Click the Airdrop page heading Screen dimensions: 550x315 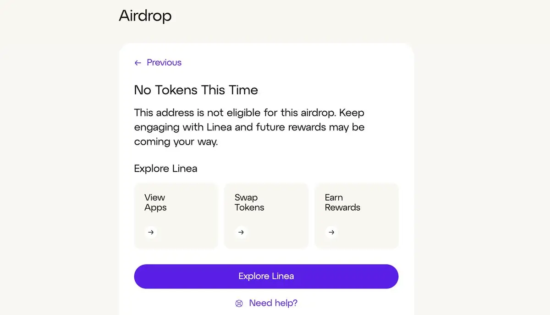145,16
